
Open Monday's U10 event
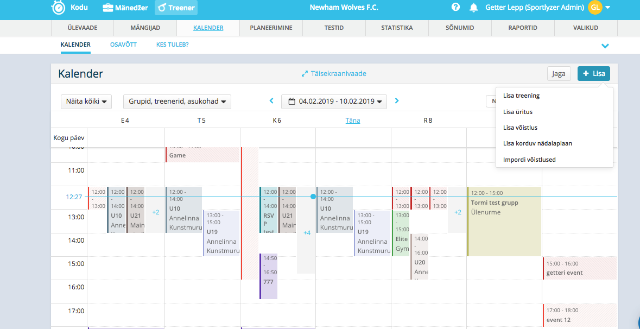116,210
